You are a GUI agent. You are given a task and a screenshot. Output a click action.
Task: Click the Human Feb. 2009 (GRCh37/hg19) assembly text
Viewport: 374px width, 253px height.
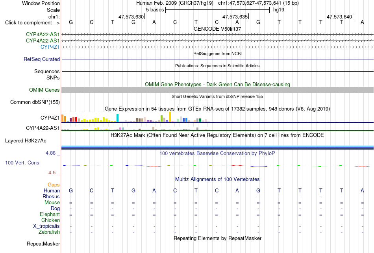175,3
